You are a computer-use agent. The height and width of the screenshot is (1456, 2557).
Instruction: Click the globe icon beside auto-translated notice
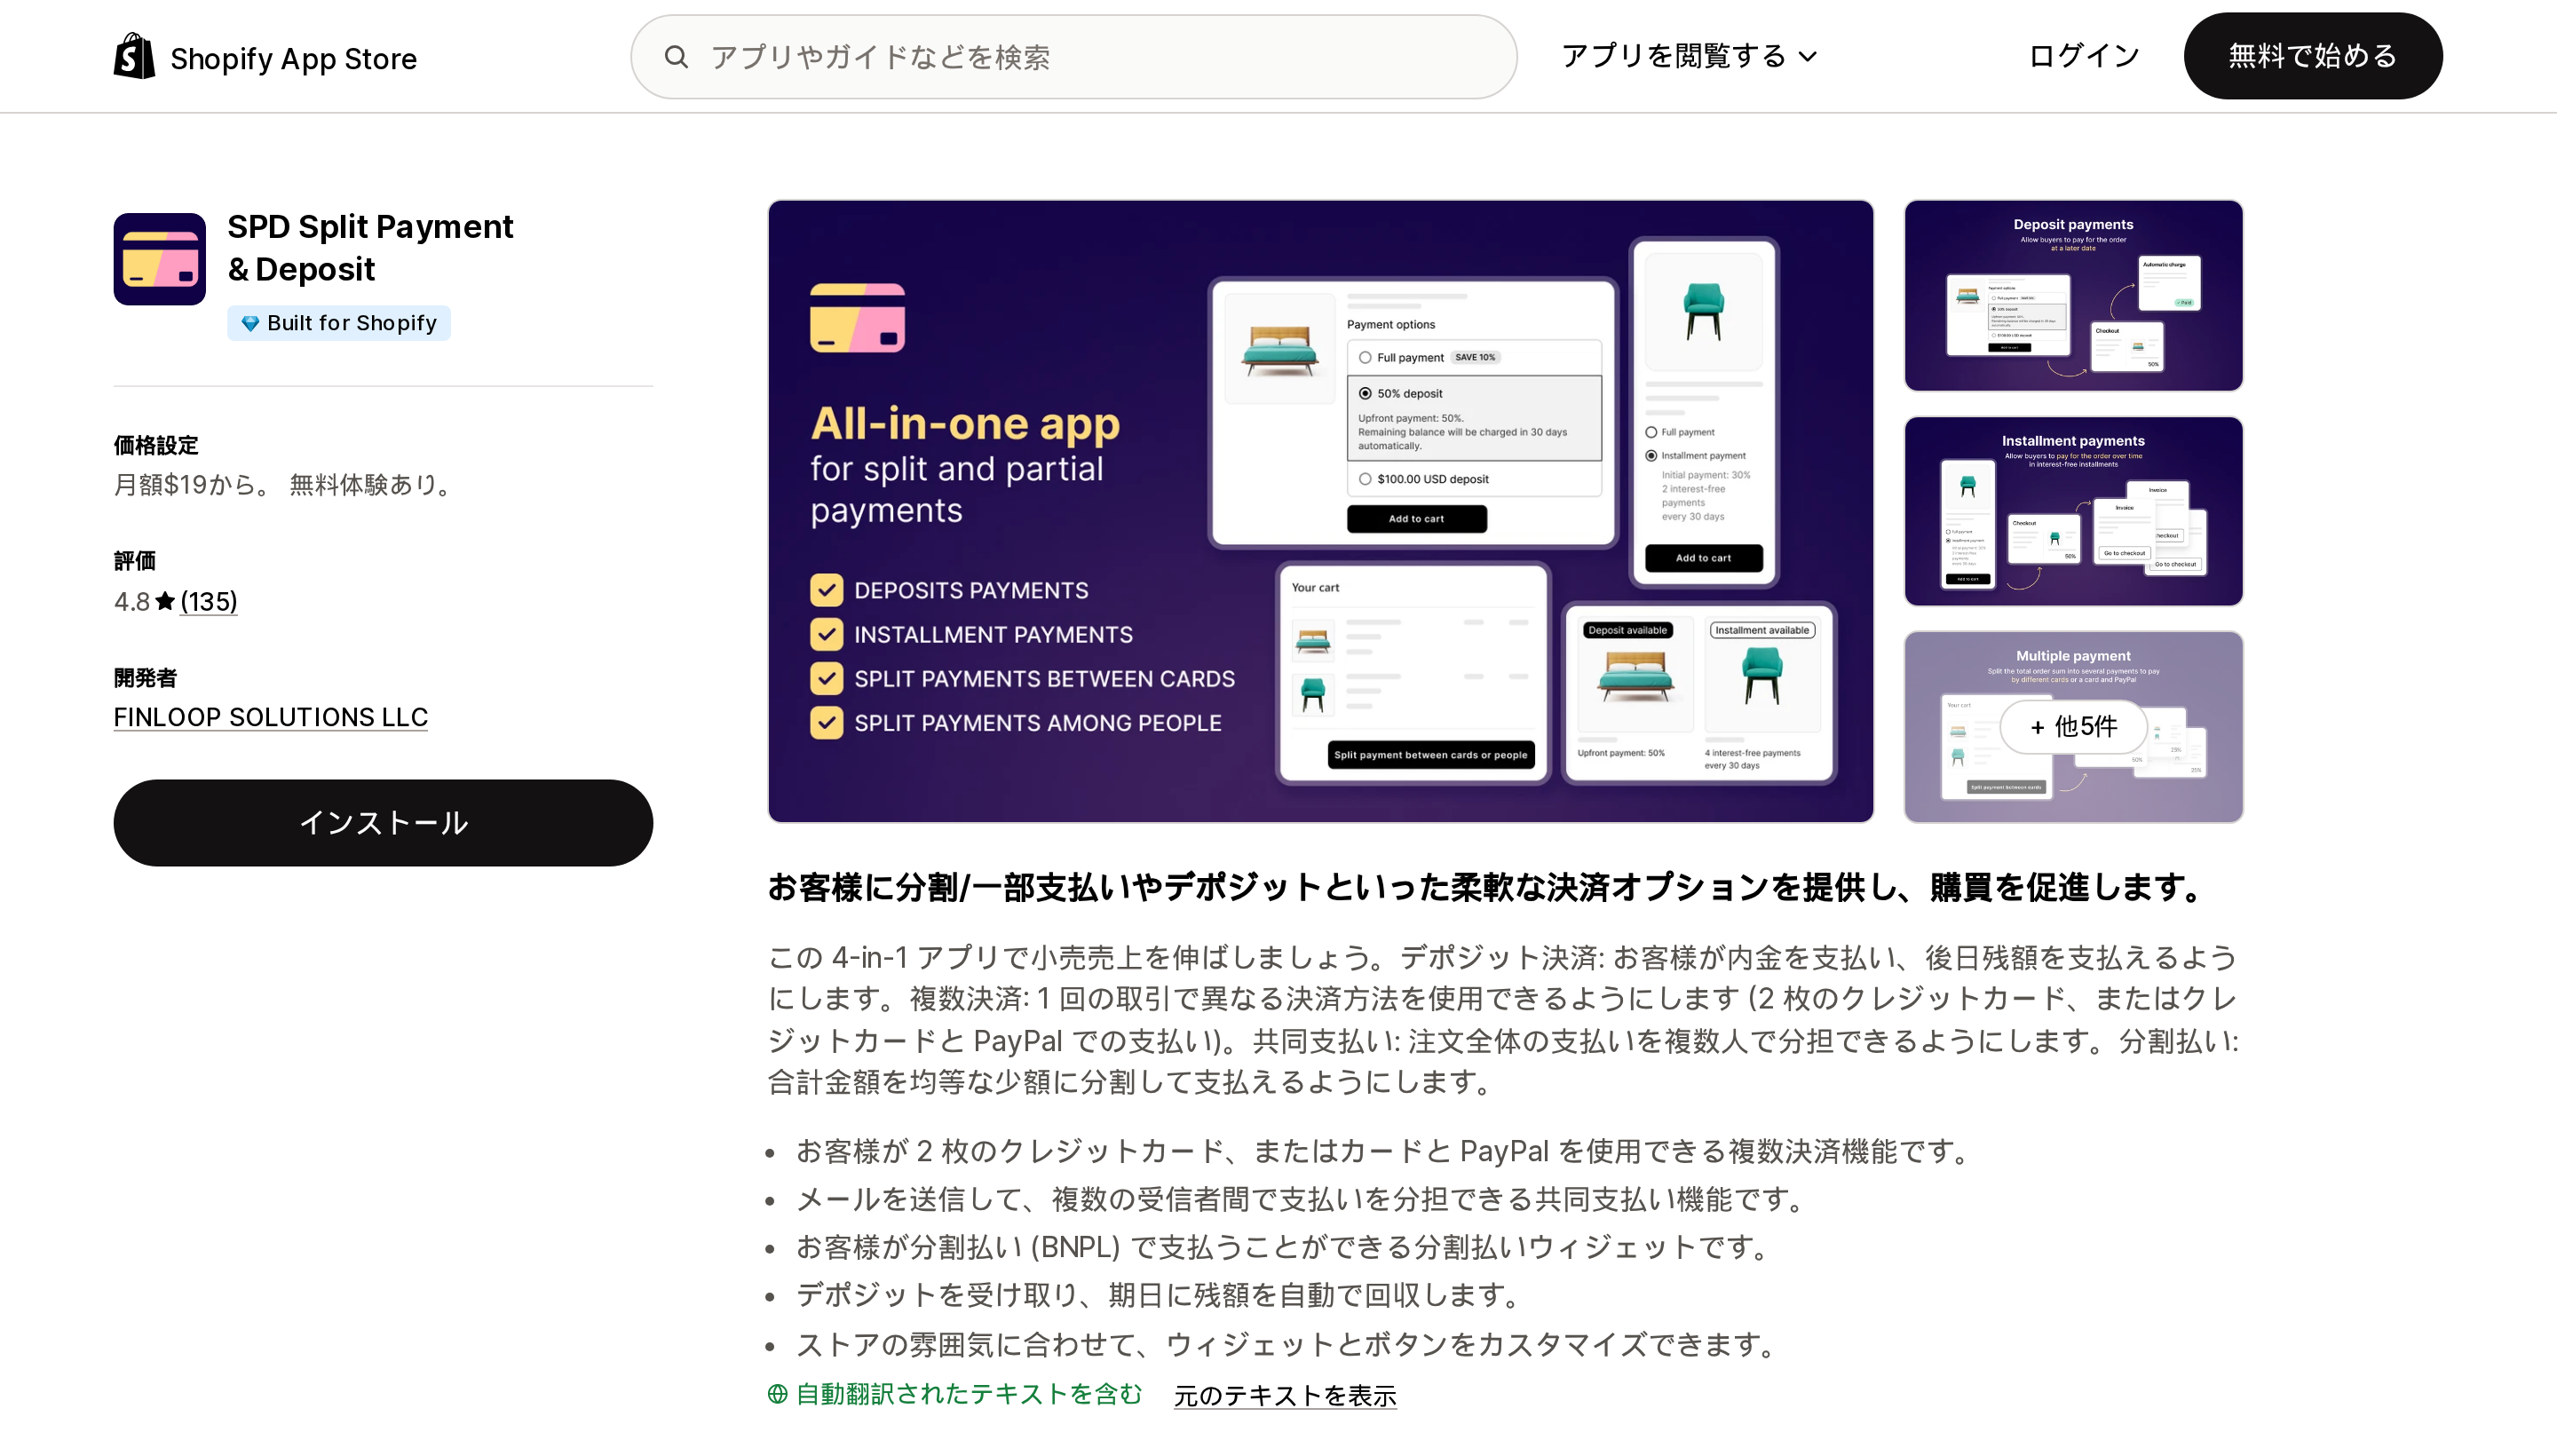click(777, 1394)
